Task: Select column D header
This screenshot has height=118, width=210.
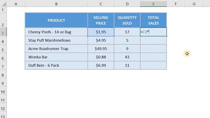Action: click(x=127, y=4)
